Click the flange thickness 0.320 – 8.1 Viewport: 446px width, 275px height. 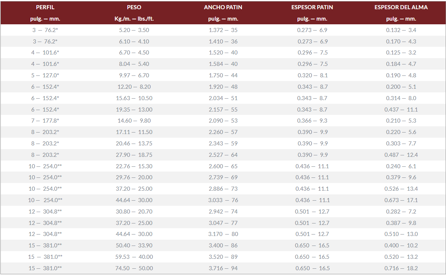pos(312,75)
